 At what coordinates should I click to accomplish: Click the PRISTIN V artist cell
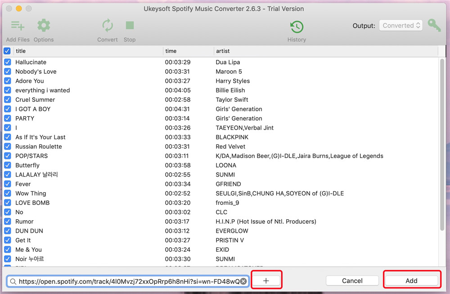(229, 240)
